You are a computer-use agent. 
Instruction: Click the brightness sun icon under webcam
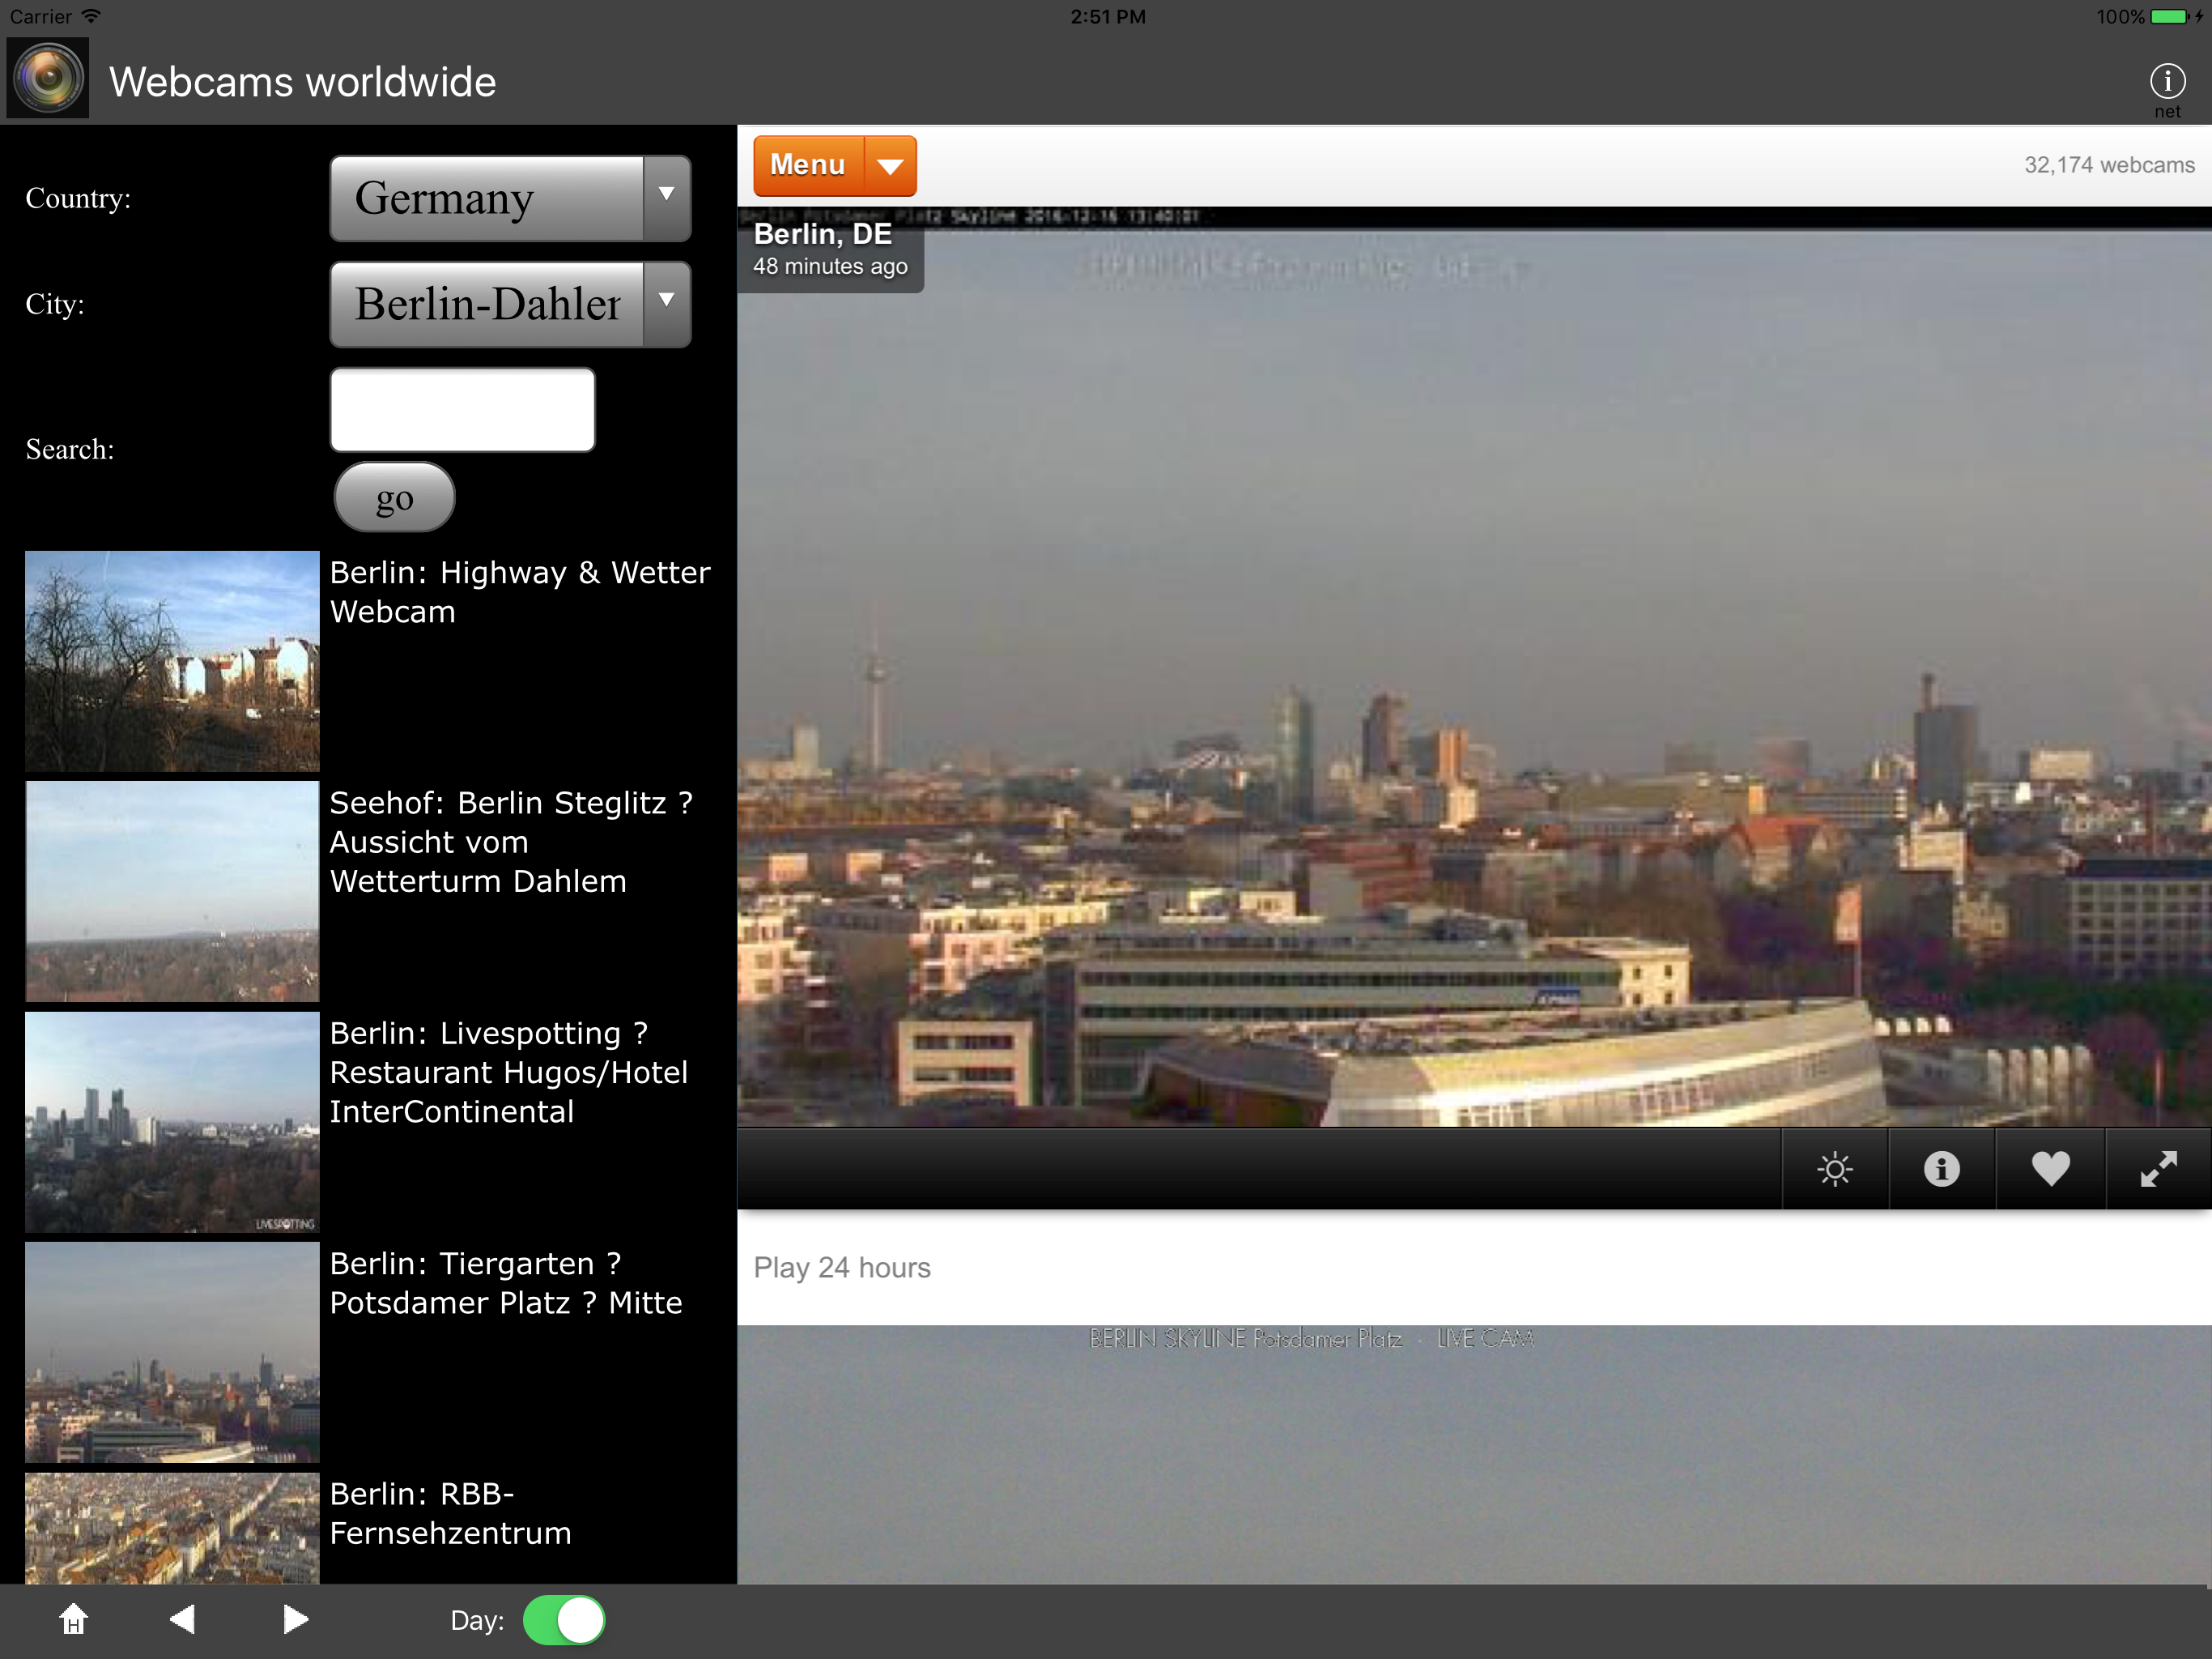(x=1834, y=1168)
